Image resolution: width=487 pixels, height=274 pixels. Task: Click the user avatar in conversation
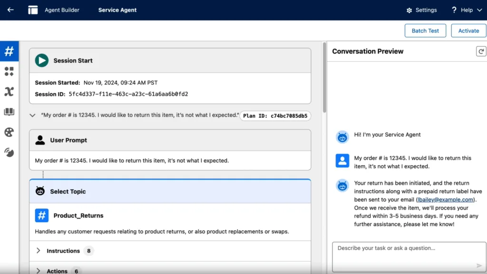(342, 161)
